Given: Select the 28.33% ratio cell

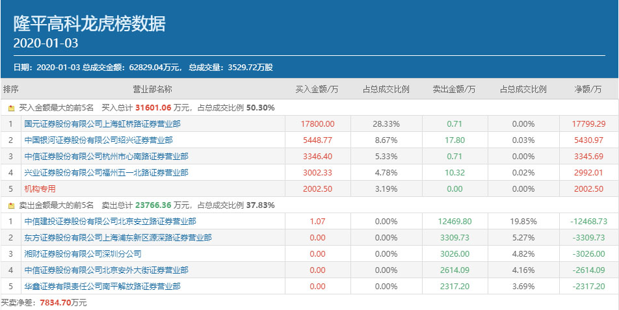Looking at the screenshot, I should [386, 124].
